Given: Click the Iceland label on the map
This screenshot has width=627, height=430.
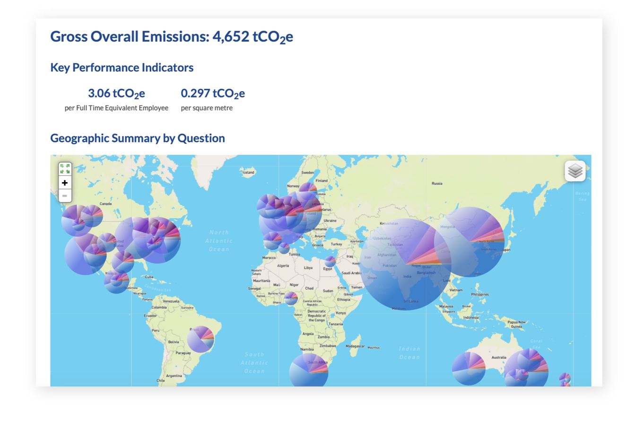Looking at the screenshot, I should [x=248, y=173].
